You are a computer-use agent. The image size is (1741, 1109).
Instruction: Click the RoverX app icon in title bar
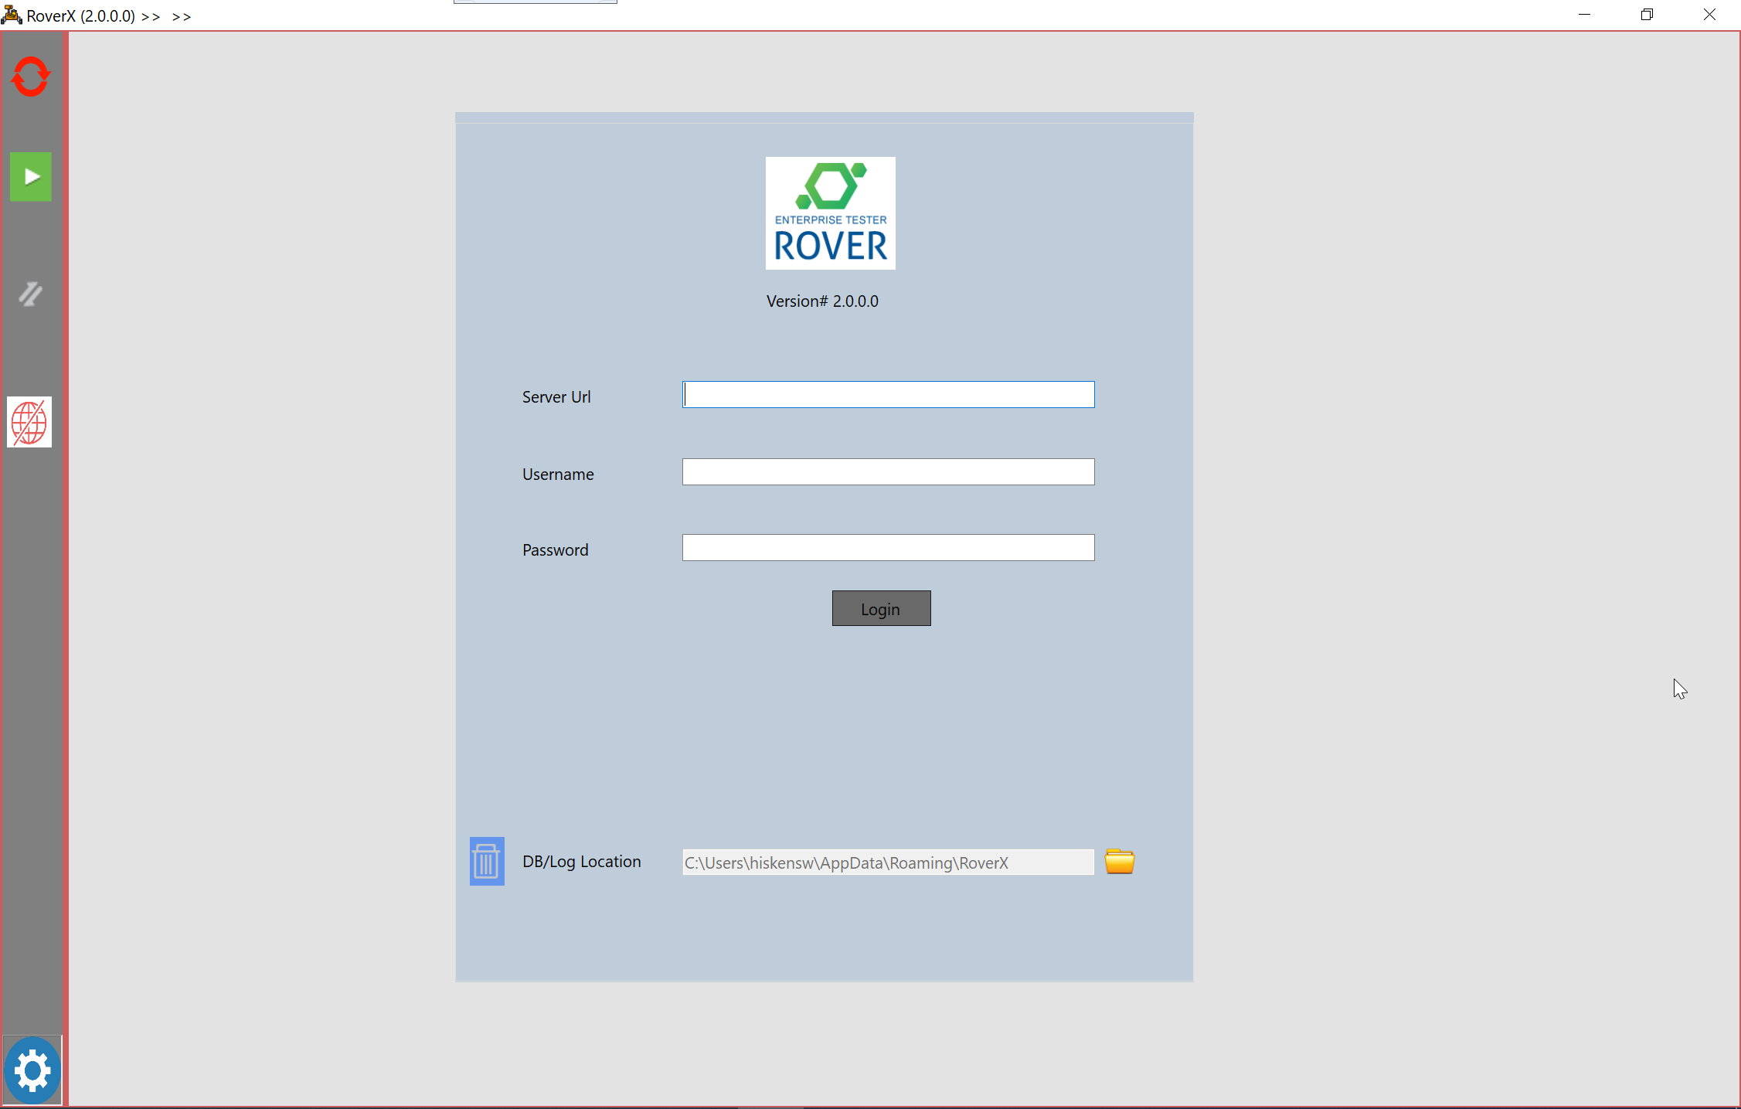[12, 15]
